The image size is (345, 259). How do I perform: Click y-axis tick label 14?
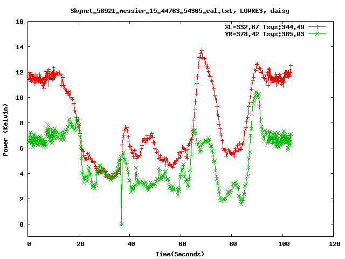[19, 47]
